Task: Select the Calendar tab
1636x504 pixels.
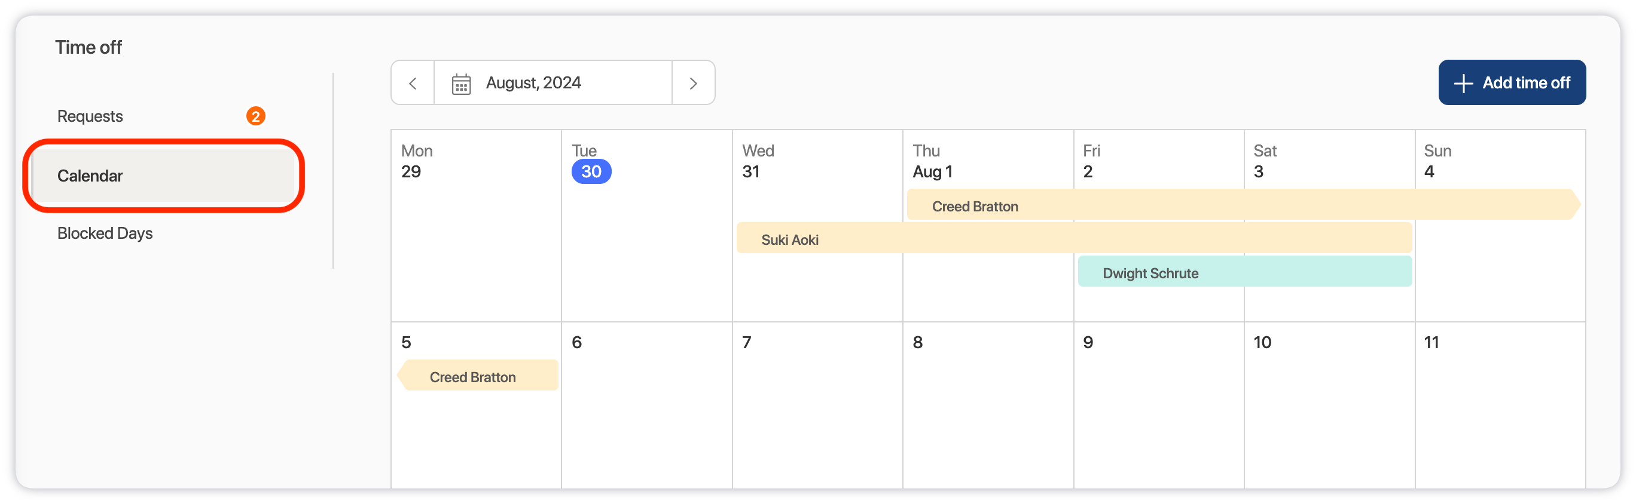Action: click(90, 176)
